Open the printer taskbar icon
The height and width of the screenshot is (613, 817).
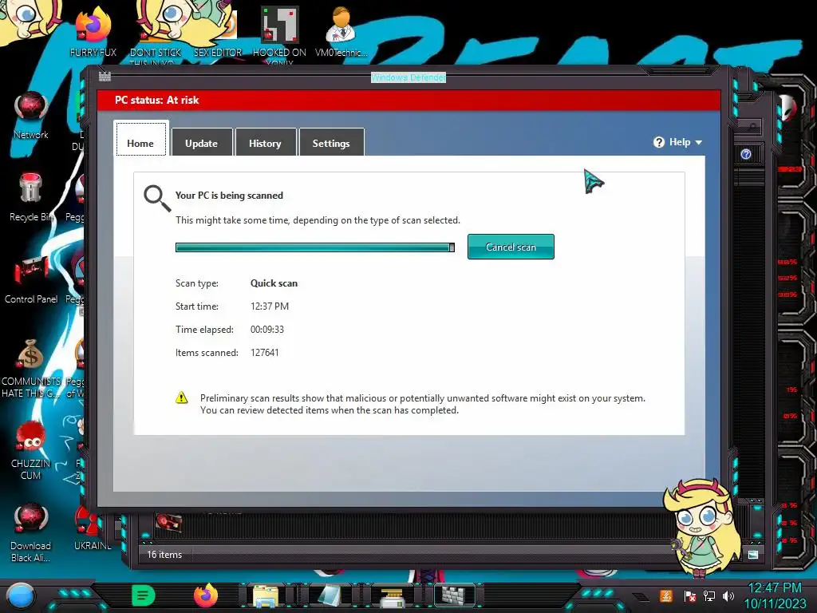(x=392, y=597)
